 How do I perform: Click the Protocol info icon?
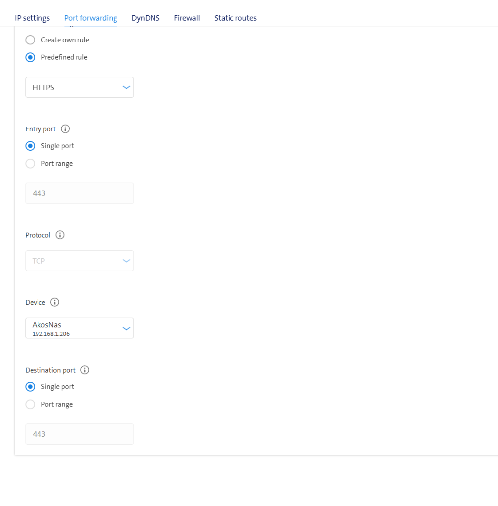click(60, 235)
